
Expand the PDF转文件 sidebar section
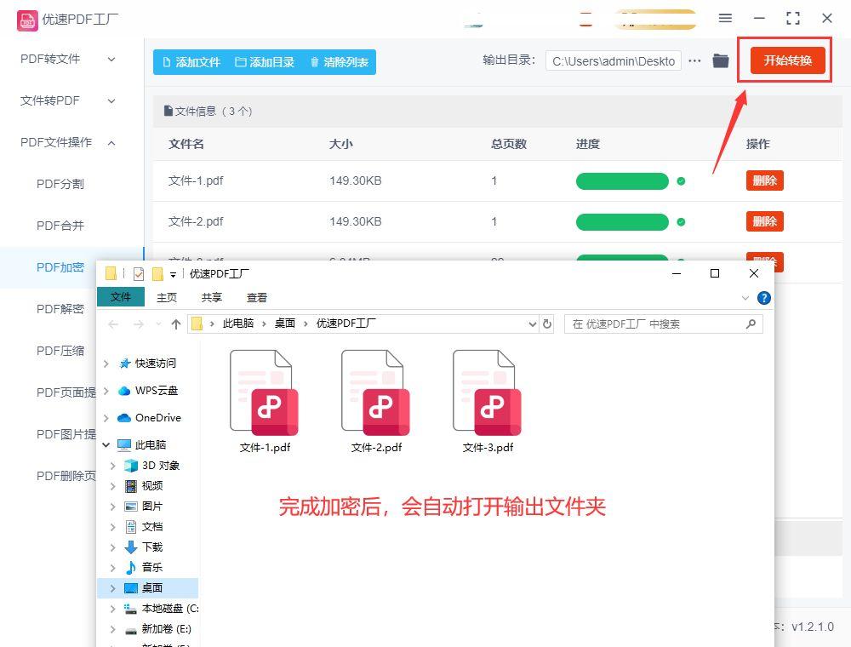[111, 59]
